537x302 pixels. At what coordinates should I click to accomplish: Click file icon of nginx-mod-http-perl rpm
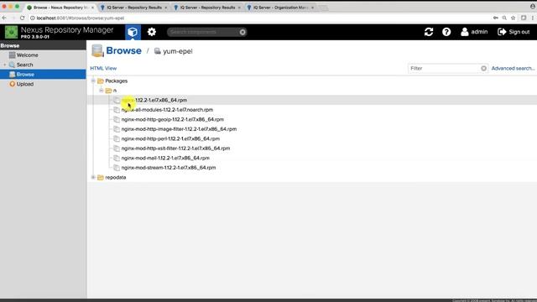[x=117, y=138]
